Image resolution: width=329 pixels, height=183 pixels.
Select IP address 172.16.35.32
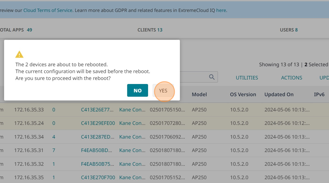click(29, 164)
